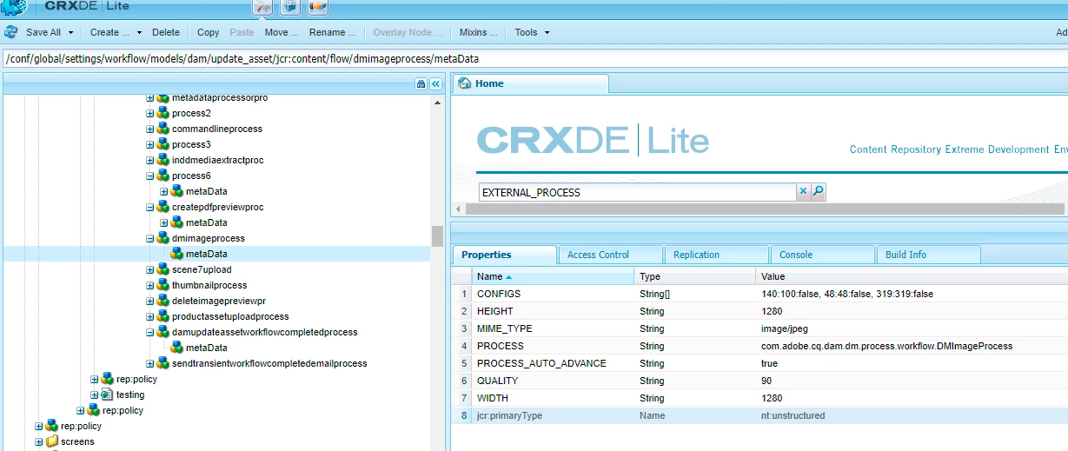Viewport: 1068px width, 451px height.
Task: Expand metaData under process6
Action: coord(163,191)
